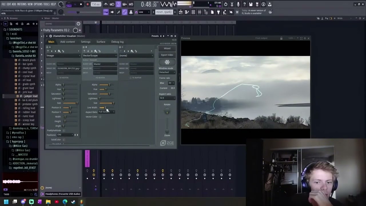
Task: Open layer A help question mark
Action: (48, 51)
